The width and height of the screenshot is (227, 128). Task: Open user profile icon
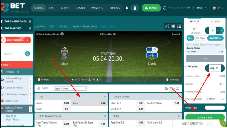tap(135, 8)
